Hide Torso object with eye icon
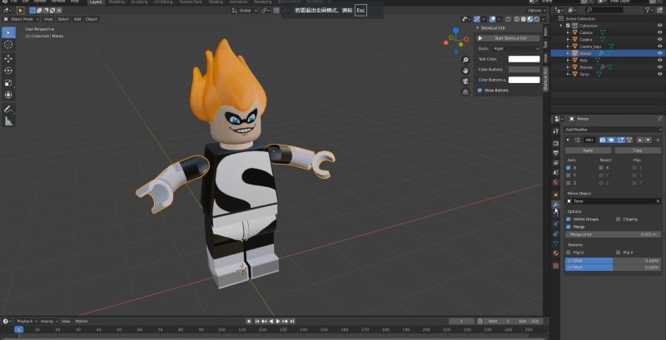Image resolution: width=666 pixels, height=340 pixels. 659,74
